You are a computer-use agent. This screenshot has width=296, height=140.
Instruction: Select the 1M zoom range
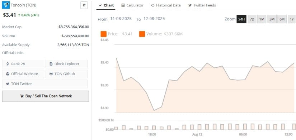click(262, 19)
